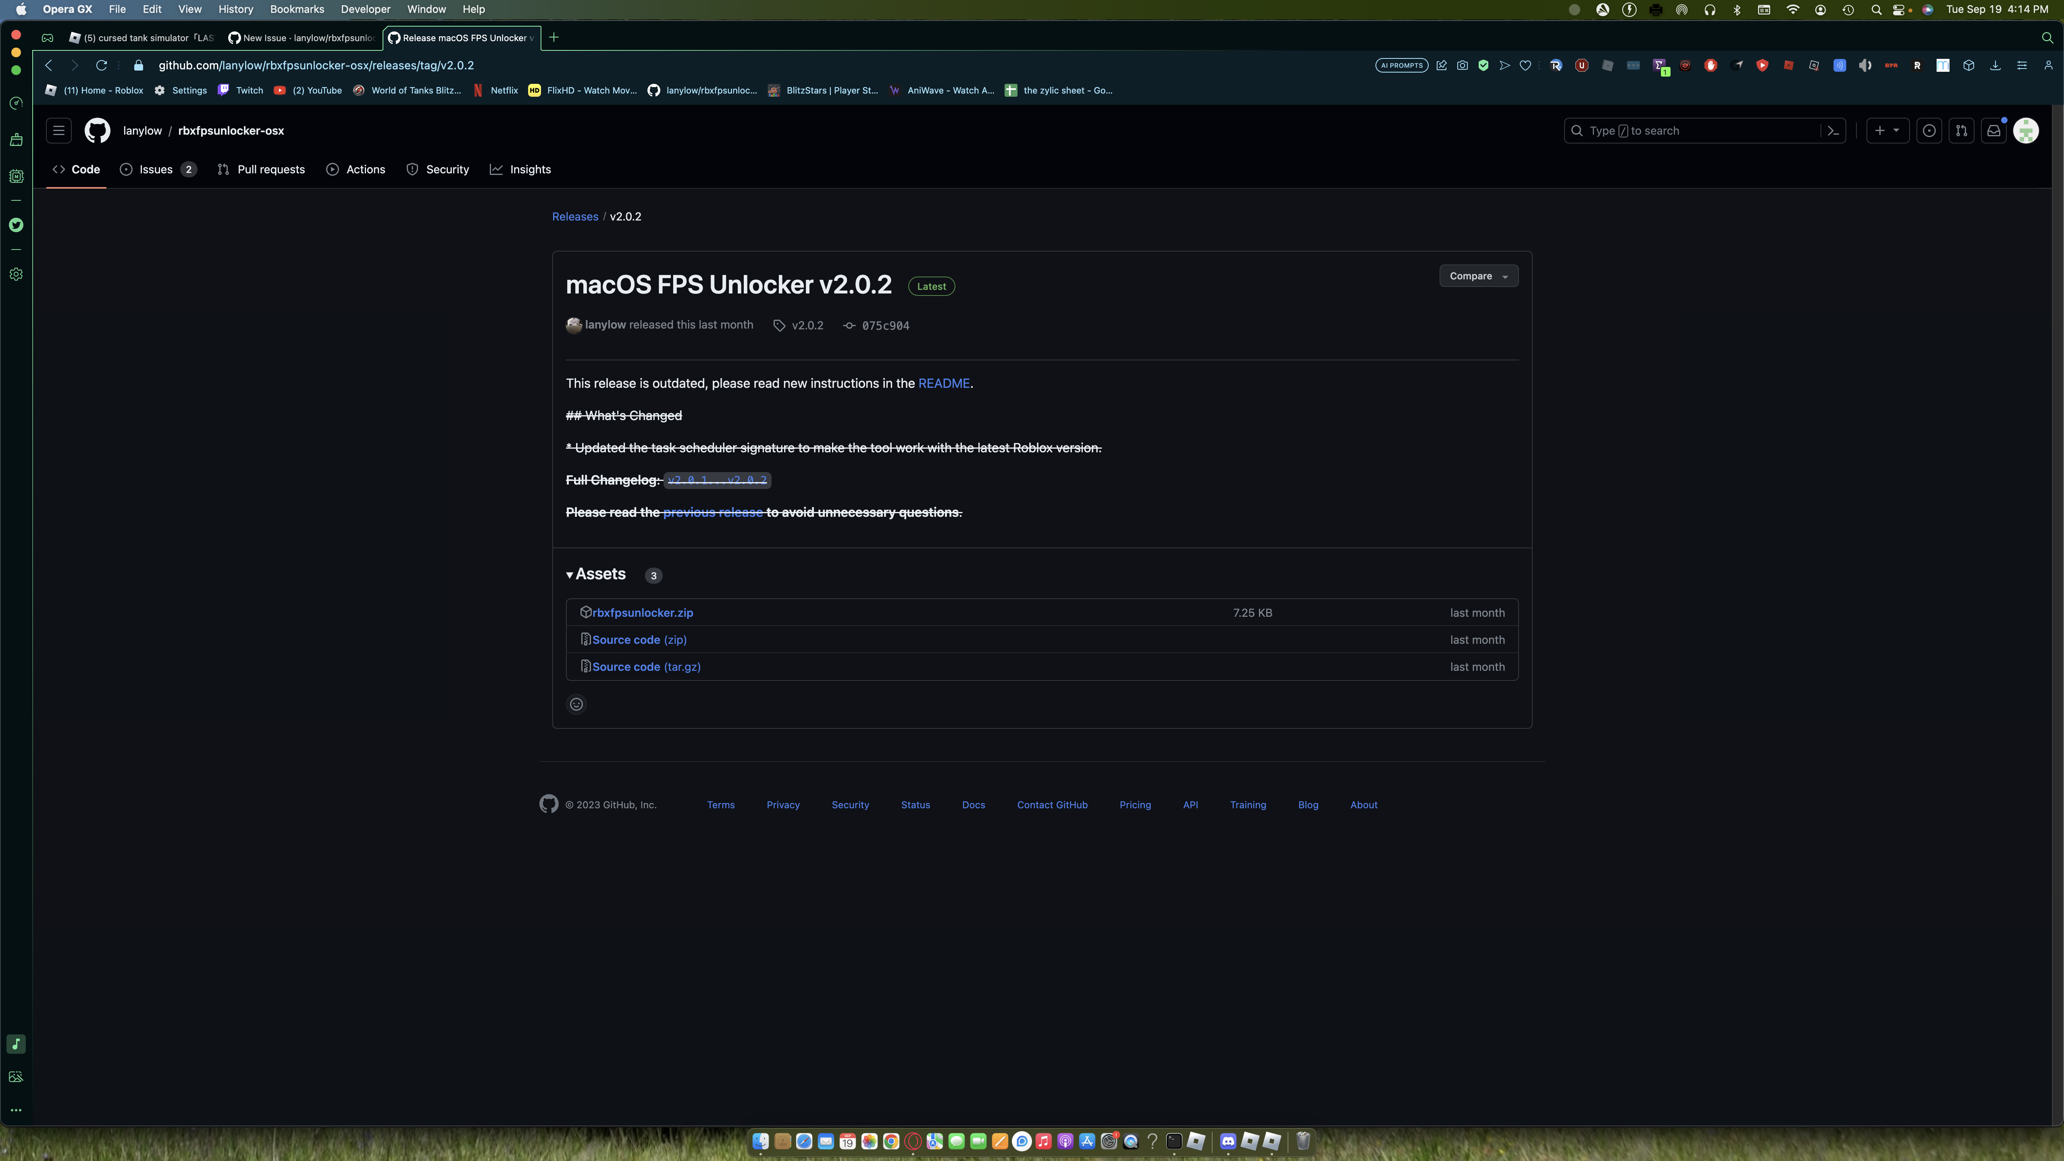The height and width of the screenshot is (1161, 2064).
Task: Open the README link in the release notes
Action: click(x=944, y=383)
